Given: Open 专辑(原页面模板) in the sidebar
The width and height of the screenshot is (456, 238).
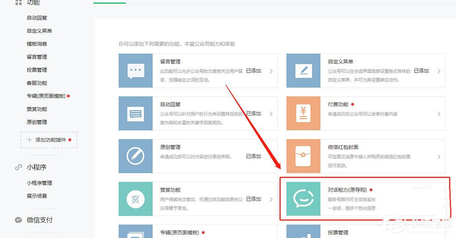Looking at the screenshot, I should (46, 96).
